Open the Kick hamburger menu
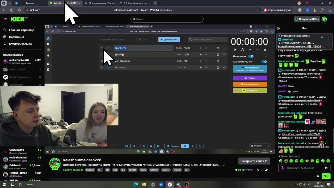 point(5,19)
